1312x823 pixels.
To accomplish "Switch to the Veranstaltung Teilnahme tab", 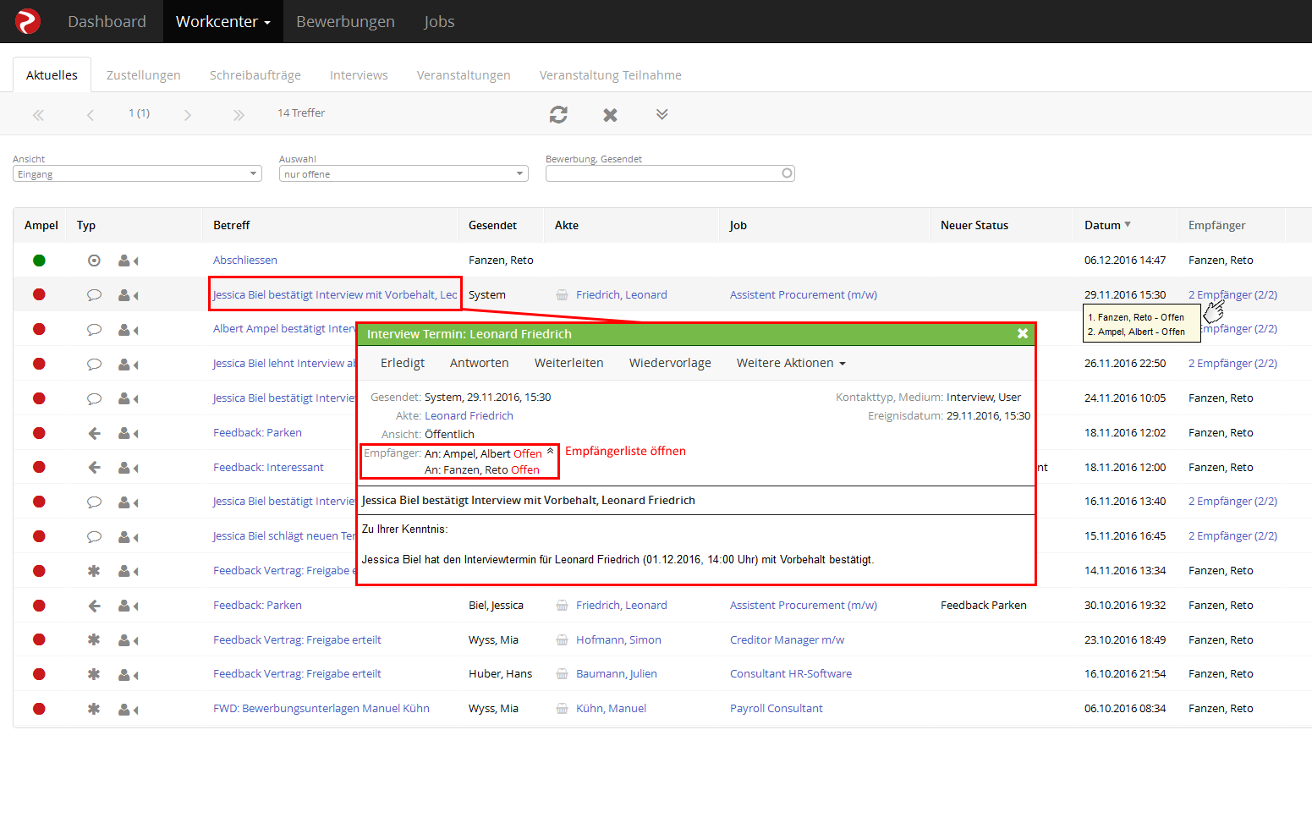I will click(x=611, y=75).
